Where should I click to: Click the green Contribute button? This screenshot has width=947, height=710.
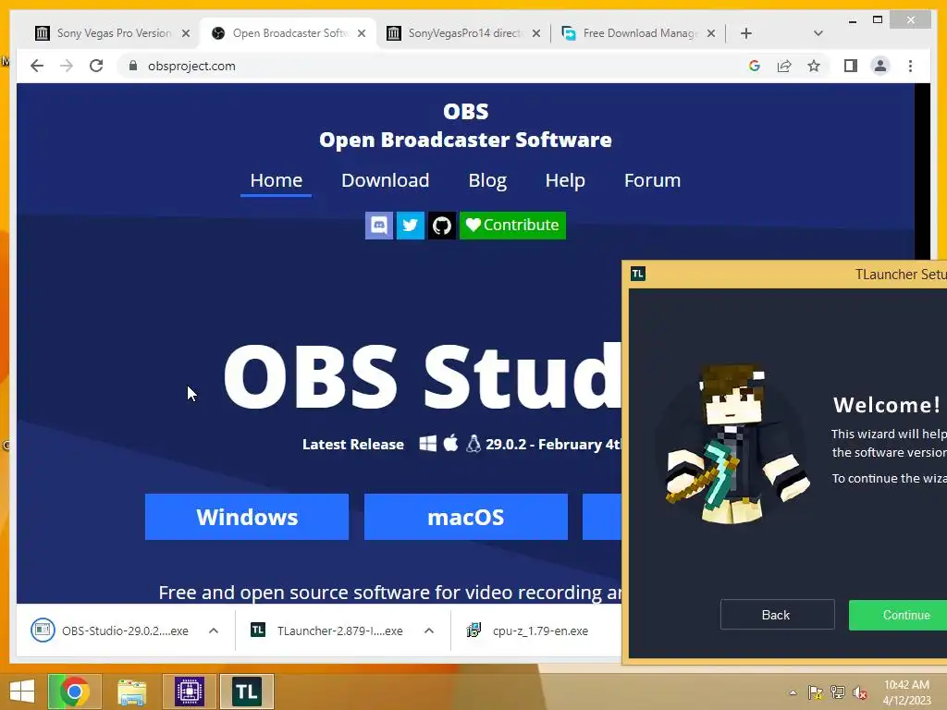pos(512,226)
